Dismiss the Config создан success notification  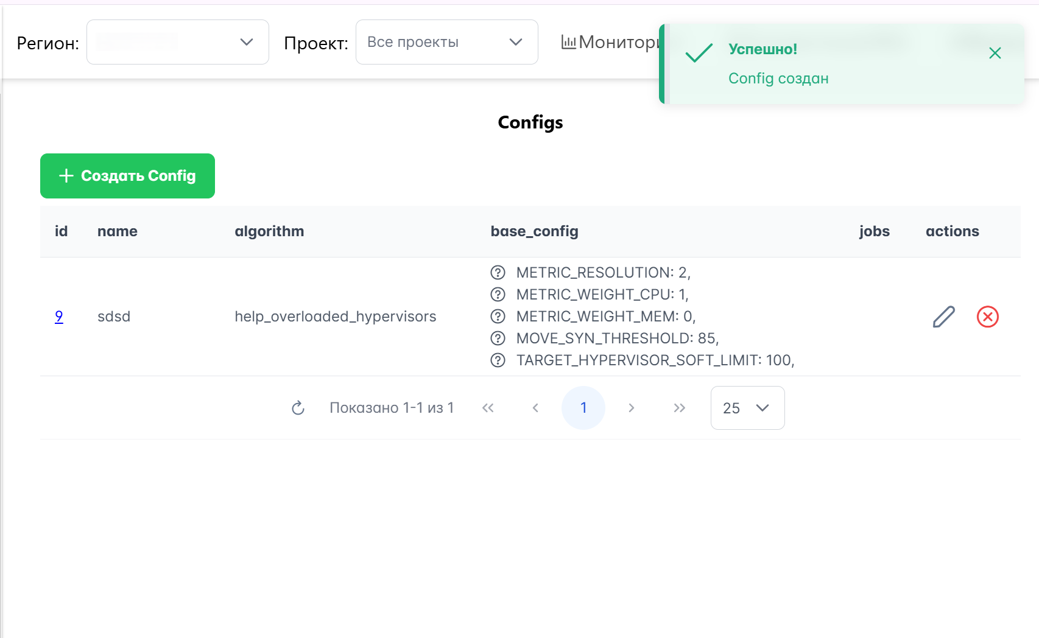tap(995, 53)
